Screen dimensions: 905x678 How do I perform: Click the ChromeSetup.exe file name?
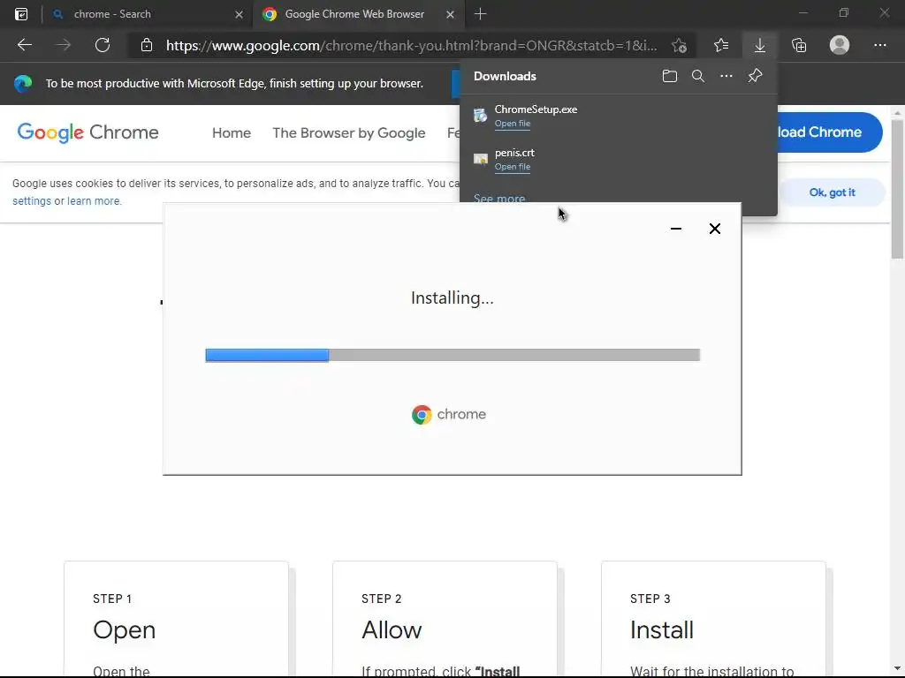click(536, 109)
